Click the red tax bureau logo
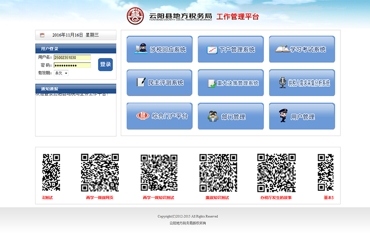The width and height of the screenshot is (370, 238). point(135,16)
